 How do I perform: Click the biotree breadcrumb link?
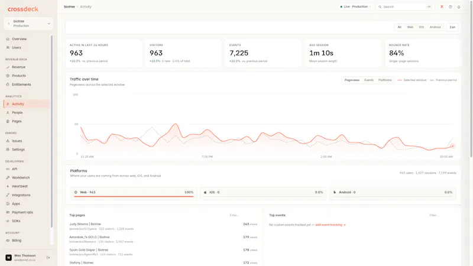point(69,7)
